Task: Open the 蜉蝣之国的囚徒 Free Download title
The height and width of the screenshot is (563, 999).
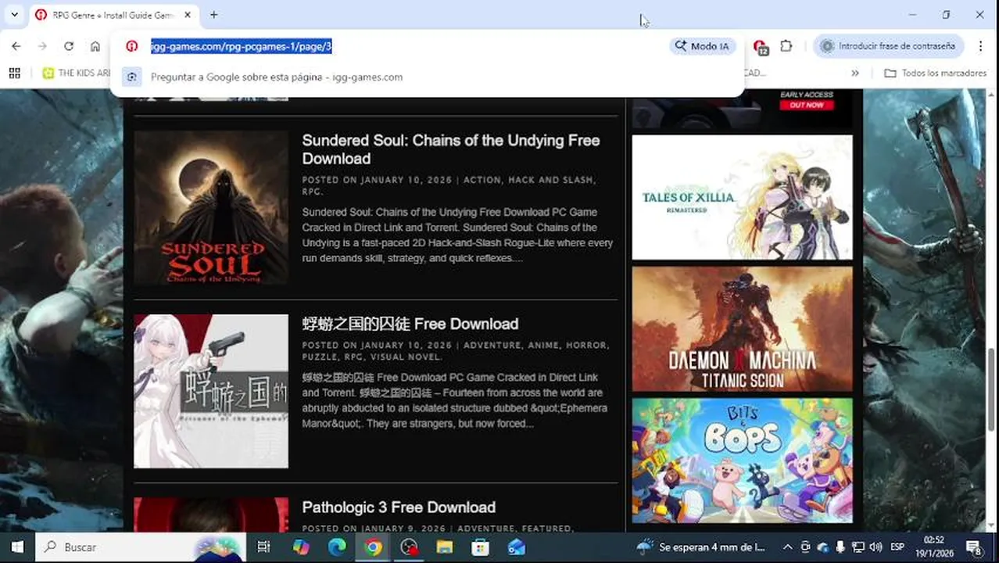Action: tap(410, 324)
